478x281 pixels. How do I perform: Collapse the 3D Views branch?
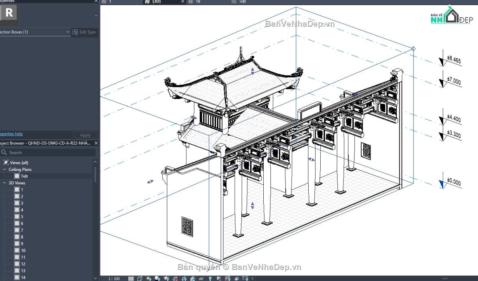point(4,183)
